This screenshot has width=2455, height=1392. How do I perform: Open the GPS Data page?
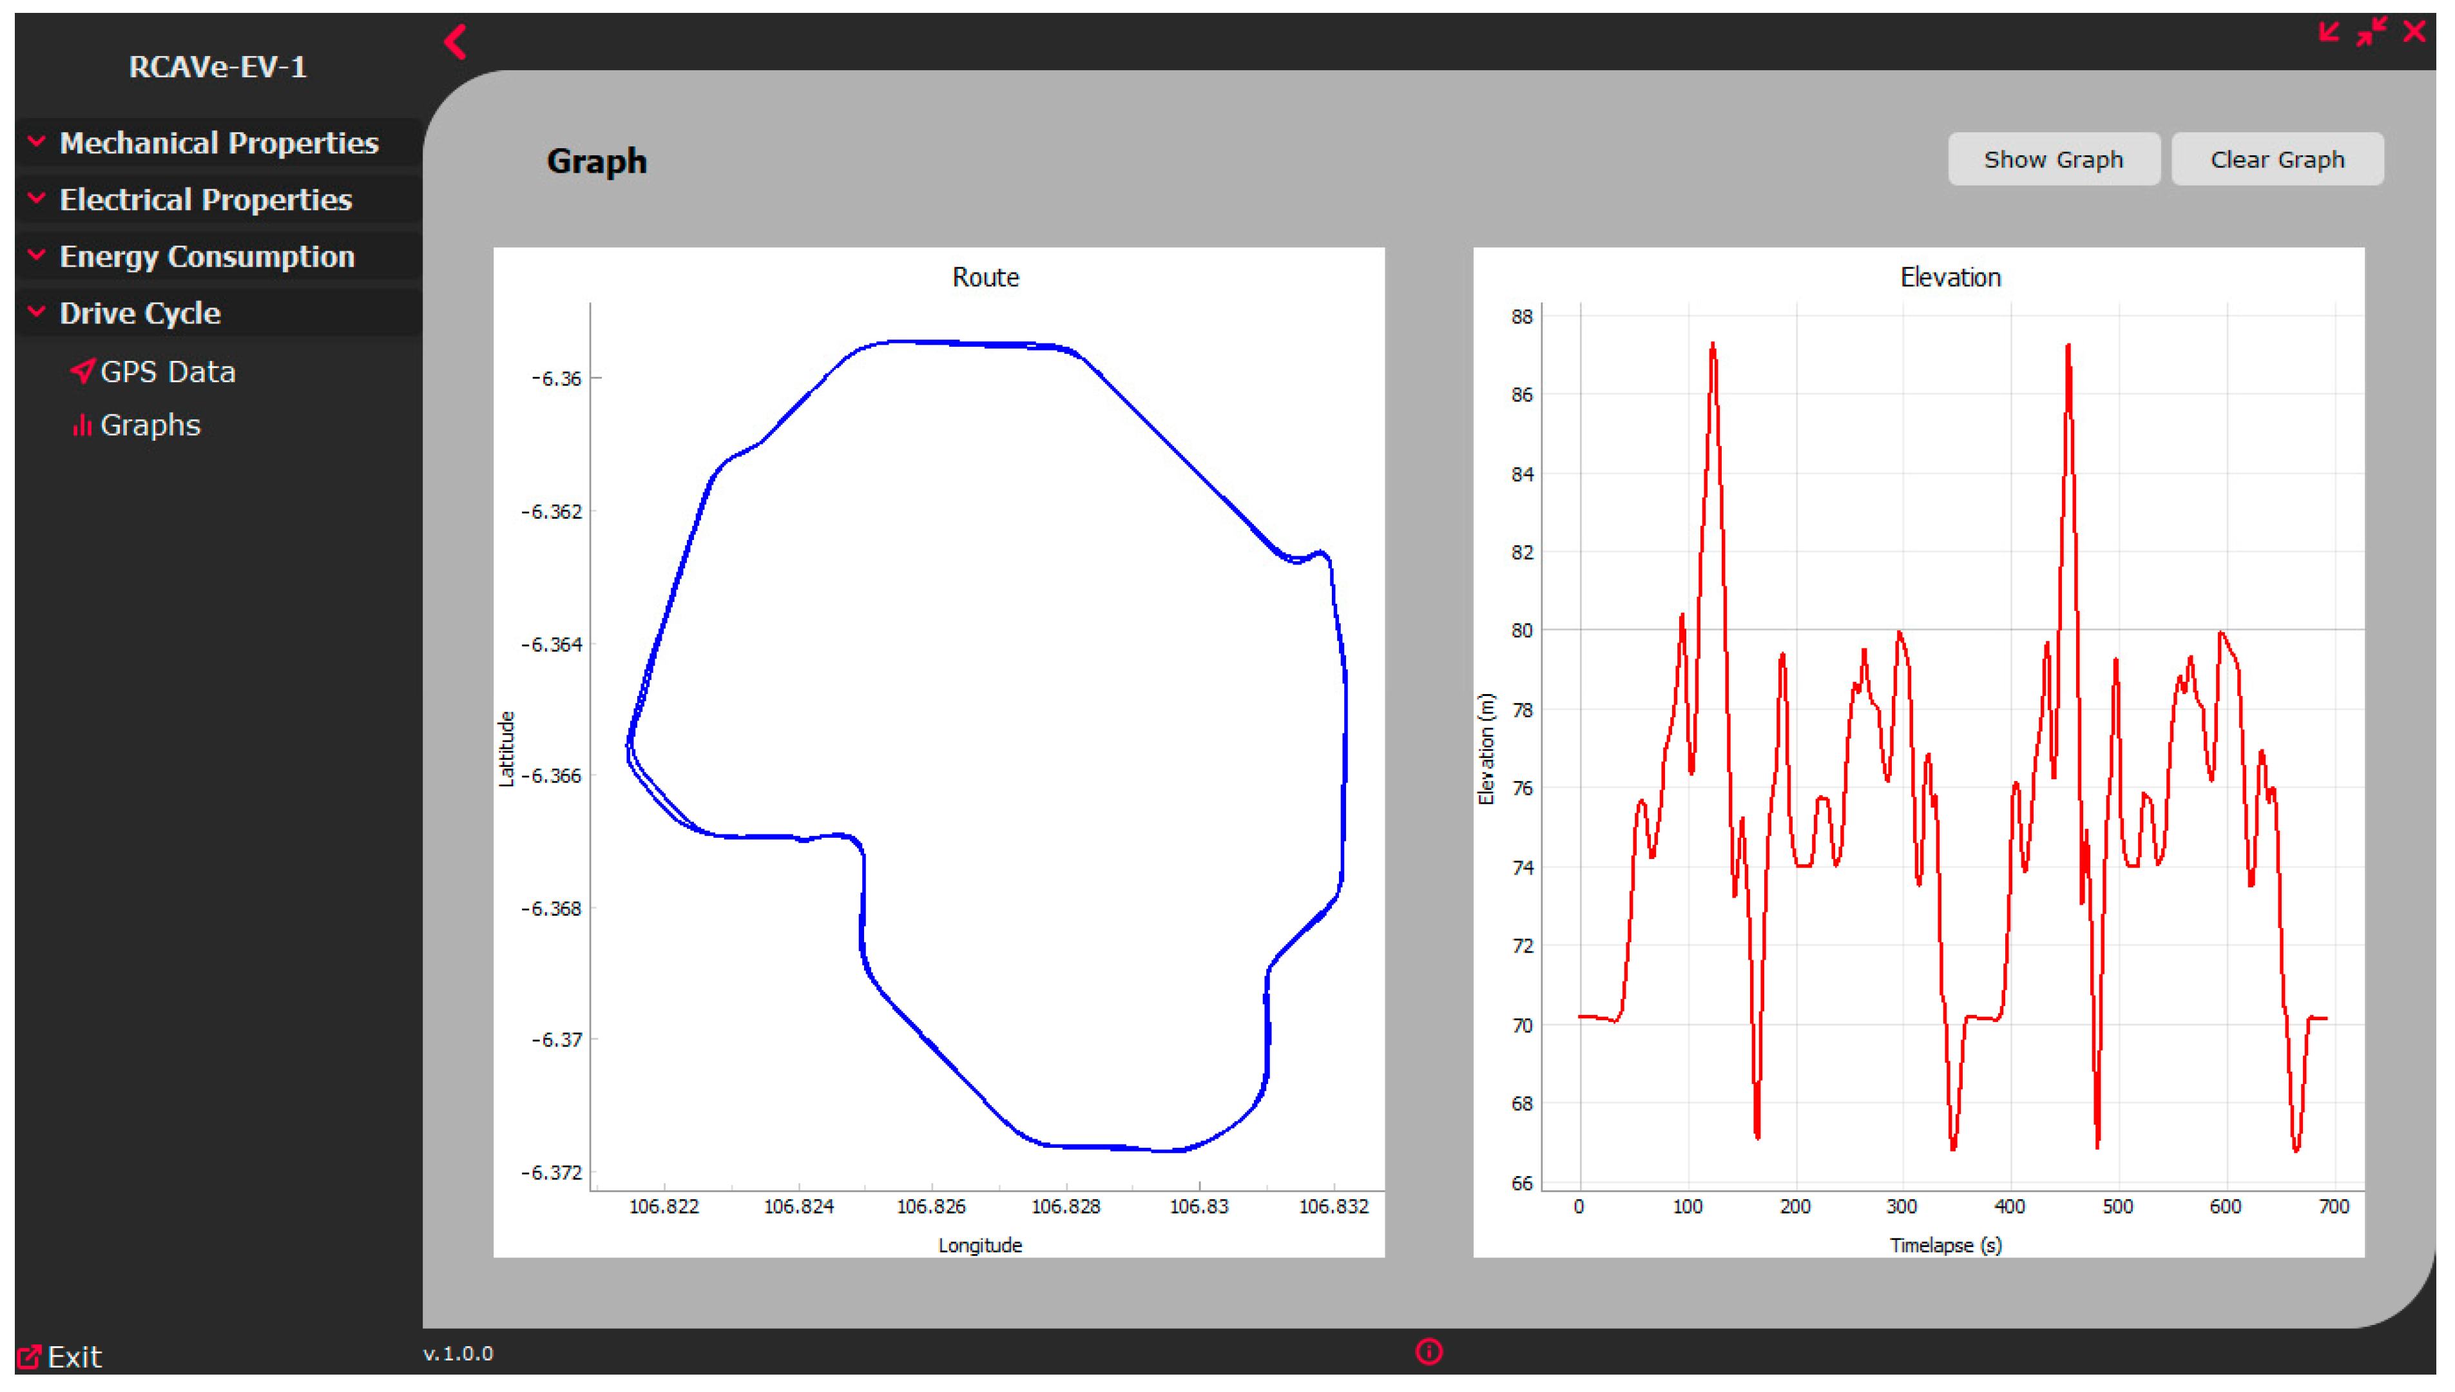tap(168, 371)
